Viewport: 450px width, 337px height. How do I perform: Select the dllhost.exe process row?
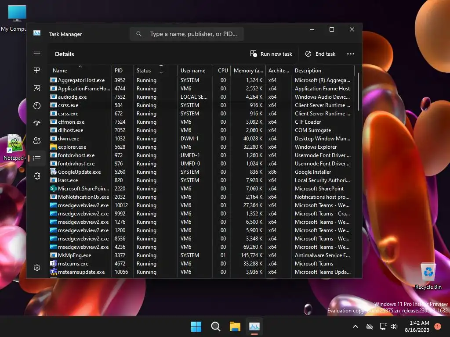pos(202,130)
